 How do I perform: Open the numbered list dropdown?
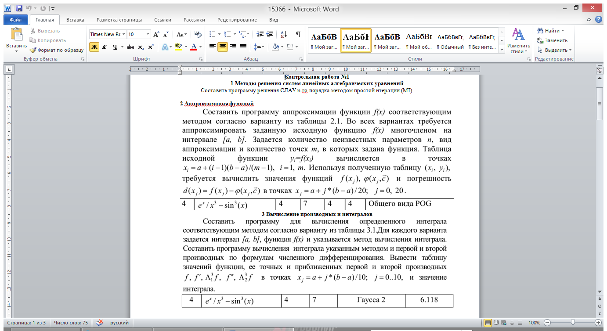click(234, 34)
